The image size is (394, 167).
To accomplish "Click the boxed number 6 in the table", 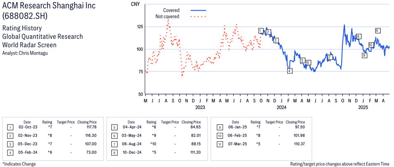I will (114, 136).
